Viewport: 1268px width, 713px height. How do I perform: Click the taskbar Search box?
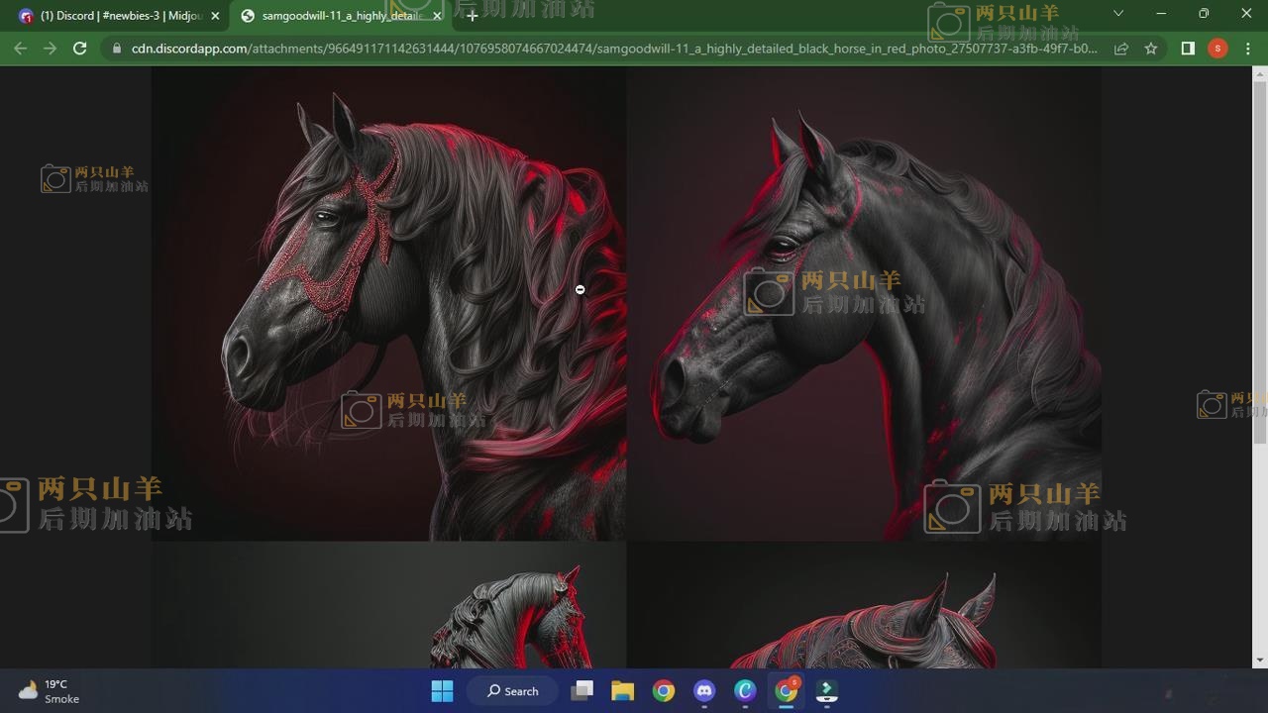pyautogui.click(x=512, y=691)
